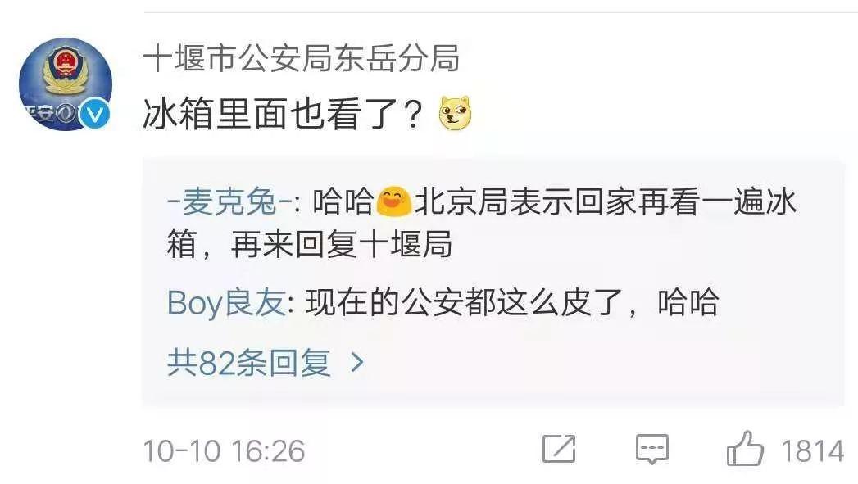Expand replies with the chevron after 共82条回复

pos(356,362)
